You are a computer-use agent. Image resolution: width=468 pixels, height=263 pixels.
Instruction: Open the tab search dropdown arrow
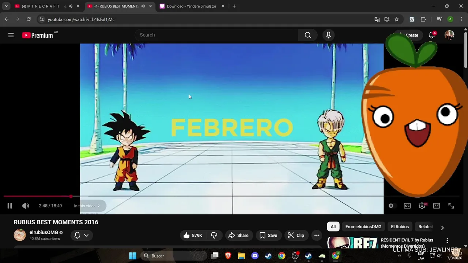6,6
